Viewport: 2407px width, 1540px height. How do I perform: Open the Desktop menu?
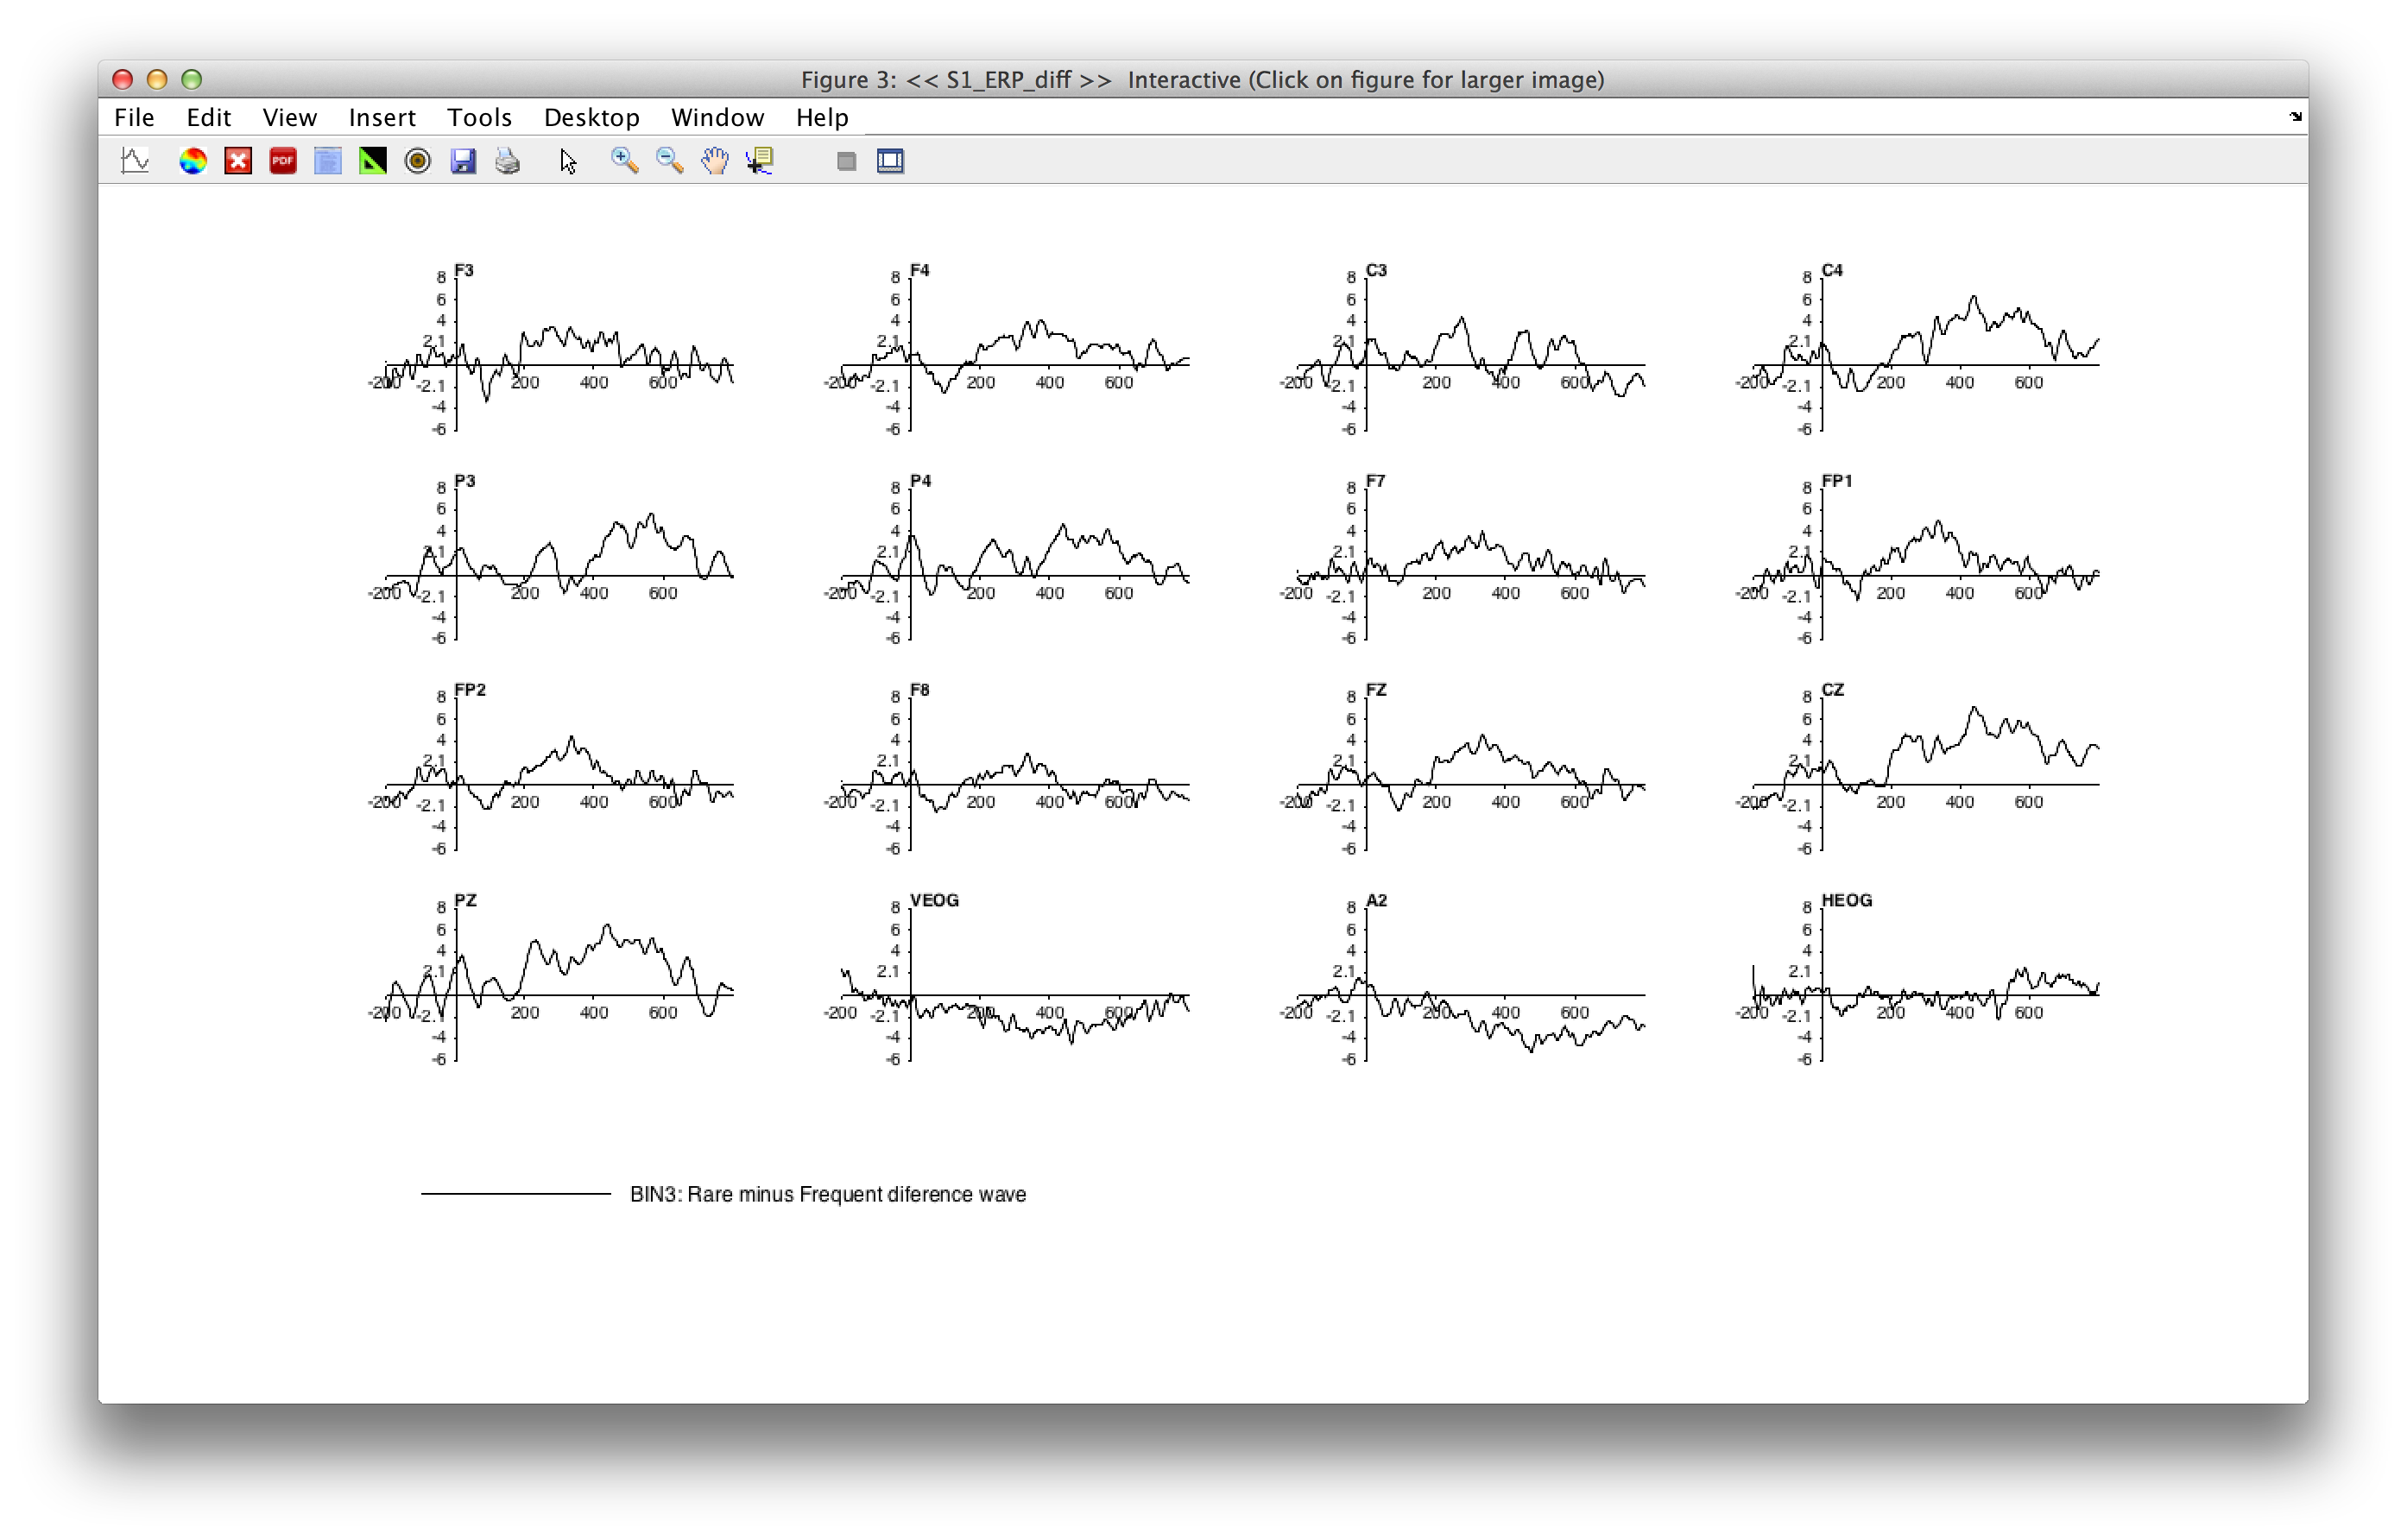(x=592, y=117)
